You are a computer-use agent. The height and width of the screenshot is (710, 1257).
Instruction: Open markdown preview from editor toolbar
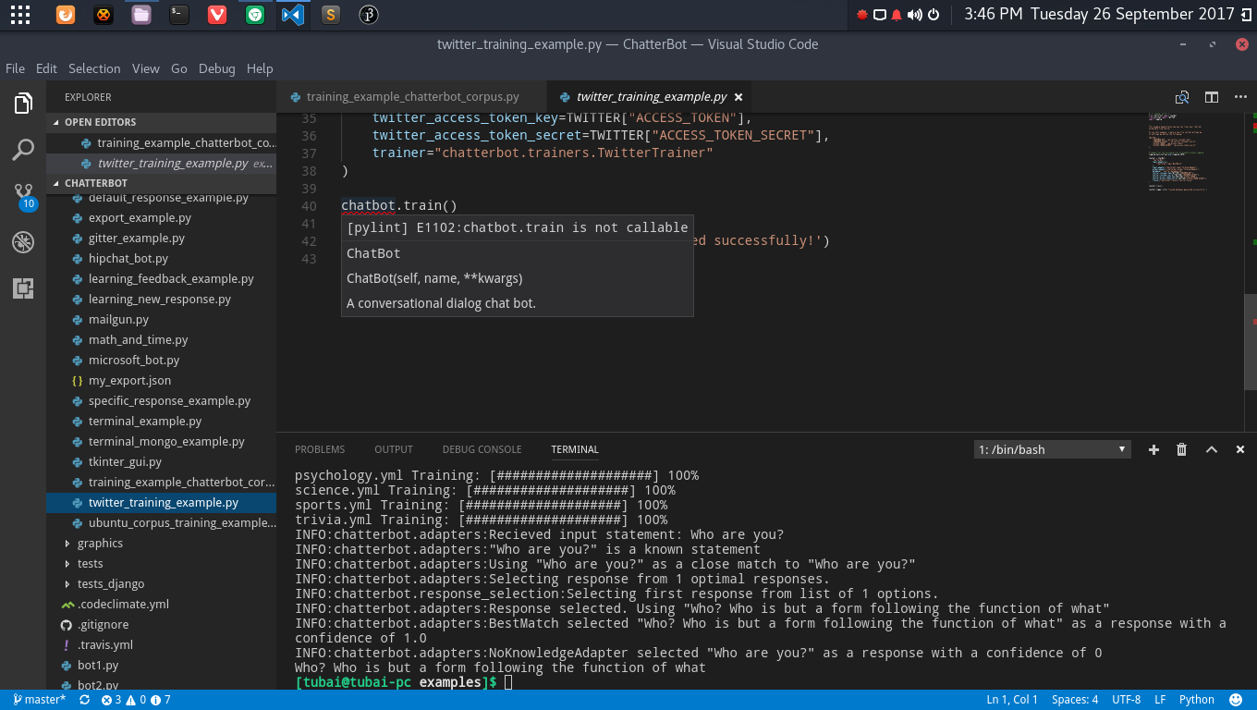(1181, 96)
